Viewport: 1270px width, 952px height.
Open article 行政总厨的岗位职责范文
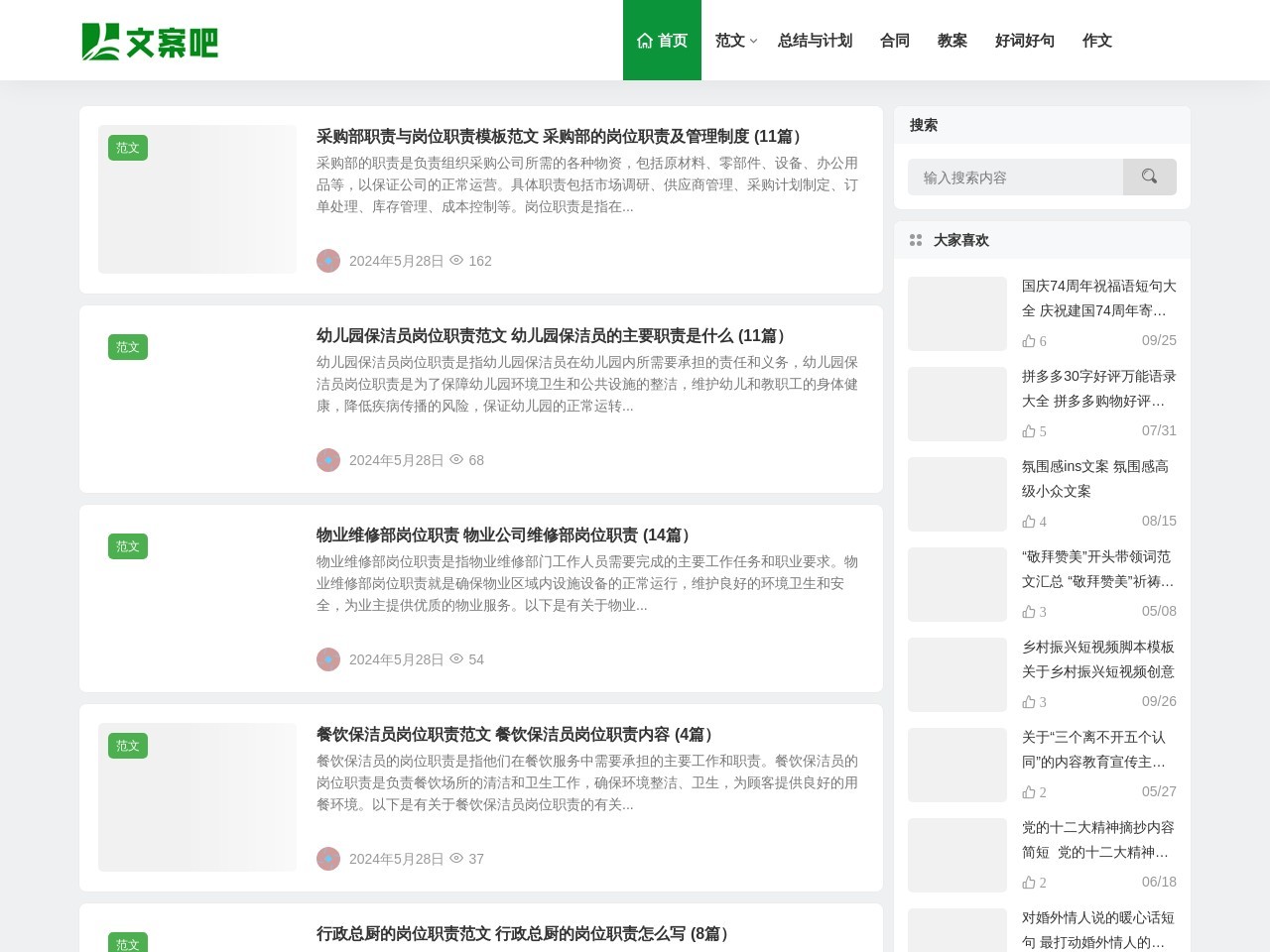[x=525, y=933]
